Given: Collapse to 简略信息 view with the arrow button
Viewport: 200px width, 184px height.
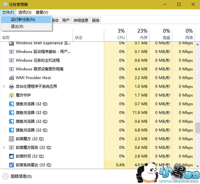Looking at the screenshot, I should coord(5,176).
